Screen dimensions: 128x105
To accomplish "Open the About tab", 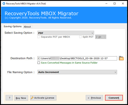I will click(x=27, y=27).
